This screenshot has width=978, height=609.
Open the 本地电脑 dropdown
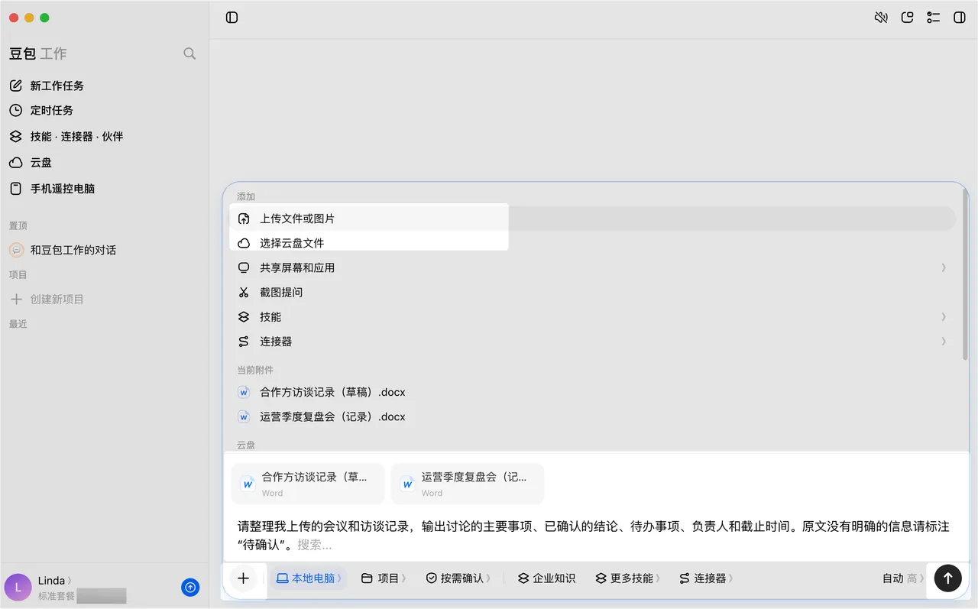(309, 578)
